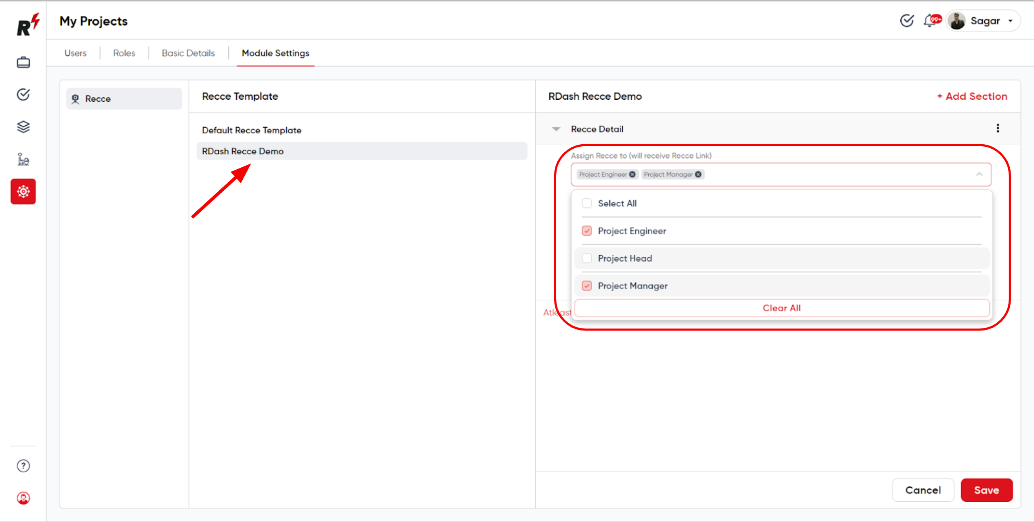Click the Cancel button
This screenshot has width=1034, height=522.
click(x=923, y=490)
